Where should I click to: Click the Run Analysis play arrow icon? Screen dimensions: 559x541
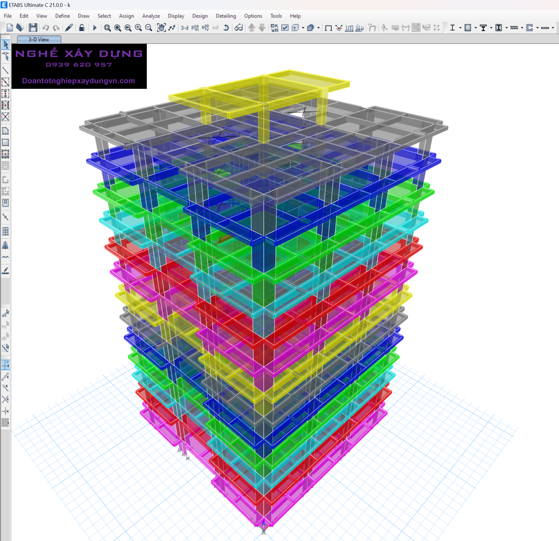click(x=95, y=28)
